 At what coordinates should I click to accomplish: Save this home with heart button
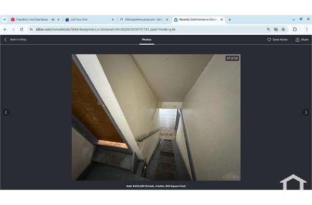(x=277, y=39)
